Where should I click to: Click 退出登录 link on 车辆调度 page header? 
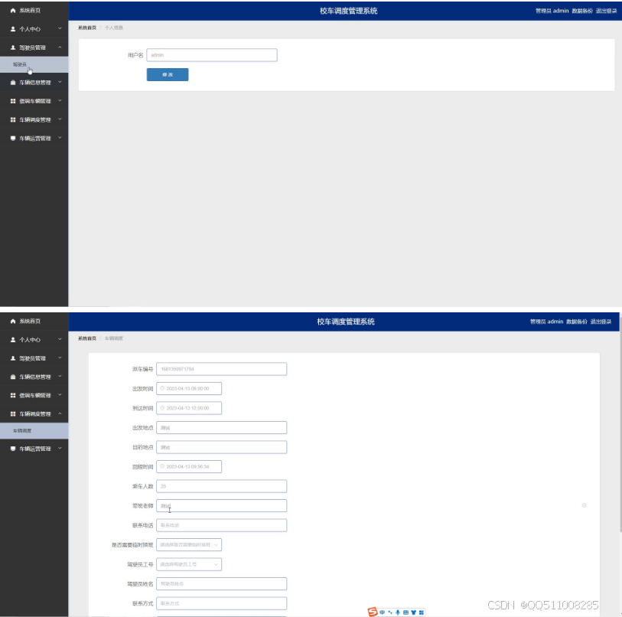pos(601,322)
